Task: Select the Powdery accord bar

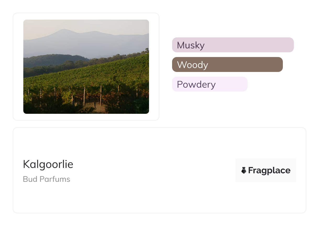Action: point(210,84)
